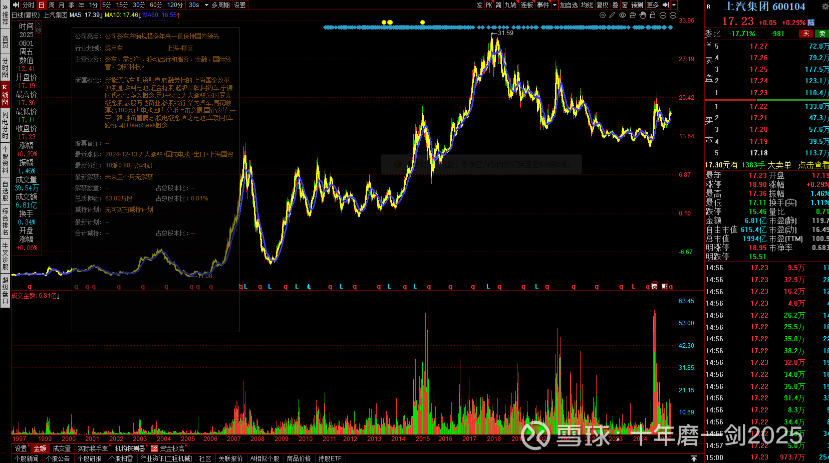The image size is (829, 463).
Task: Click the 财 marker on the timeline
Action: point(665,286)
